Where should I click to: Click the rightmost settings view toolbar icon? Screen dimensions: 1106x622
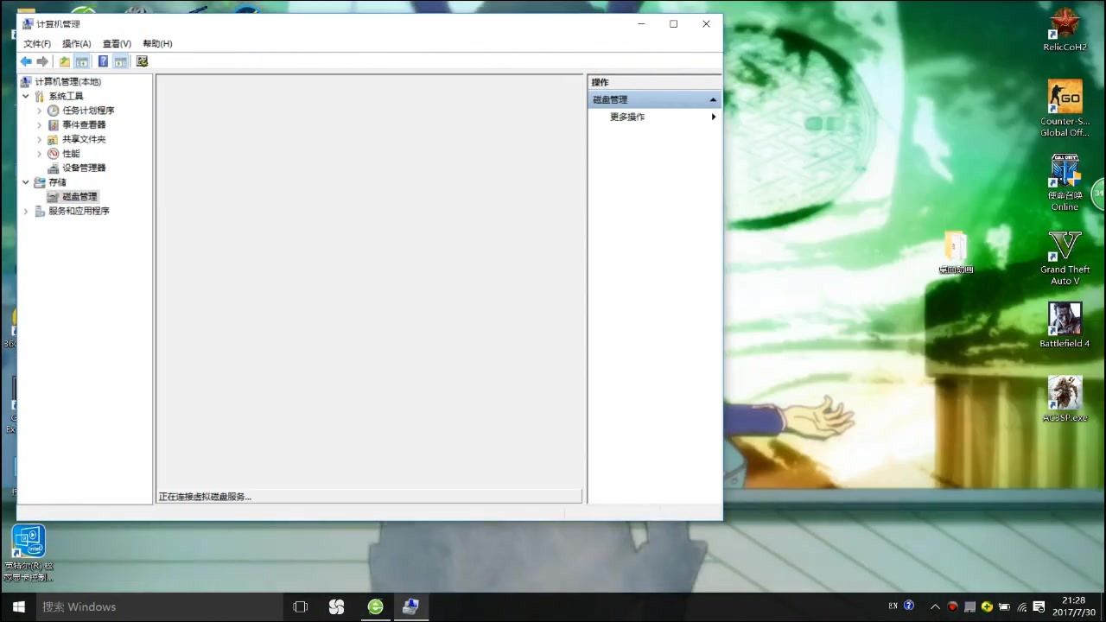(x=143, y=61)
